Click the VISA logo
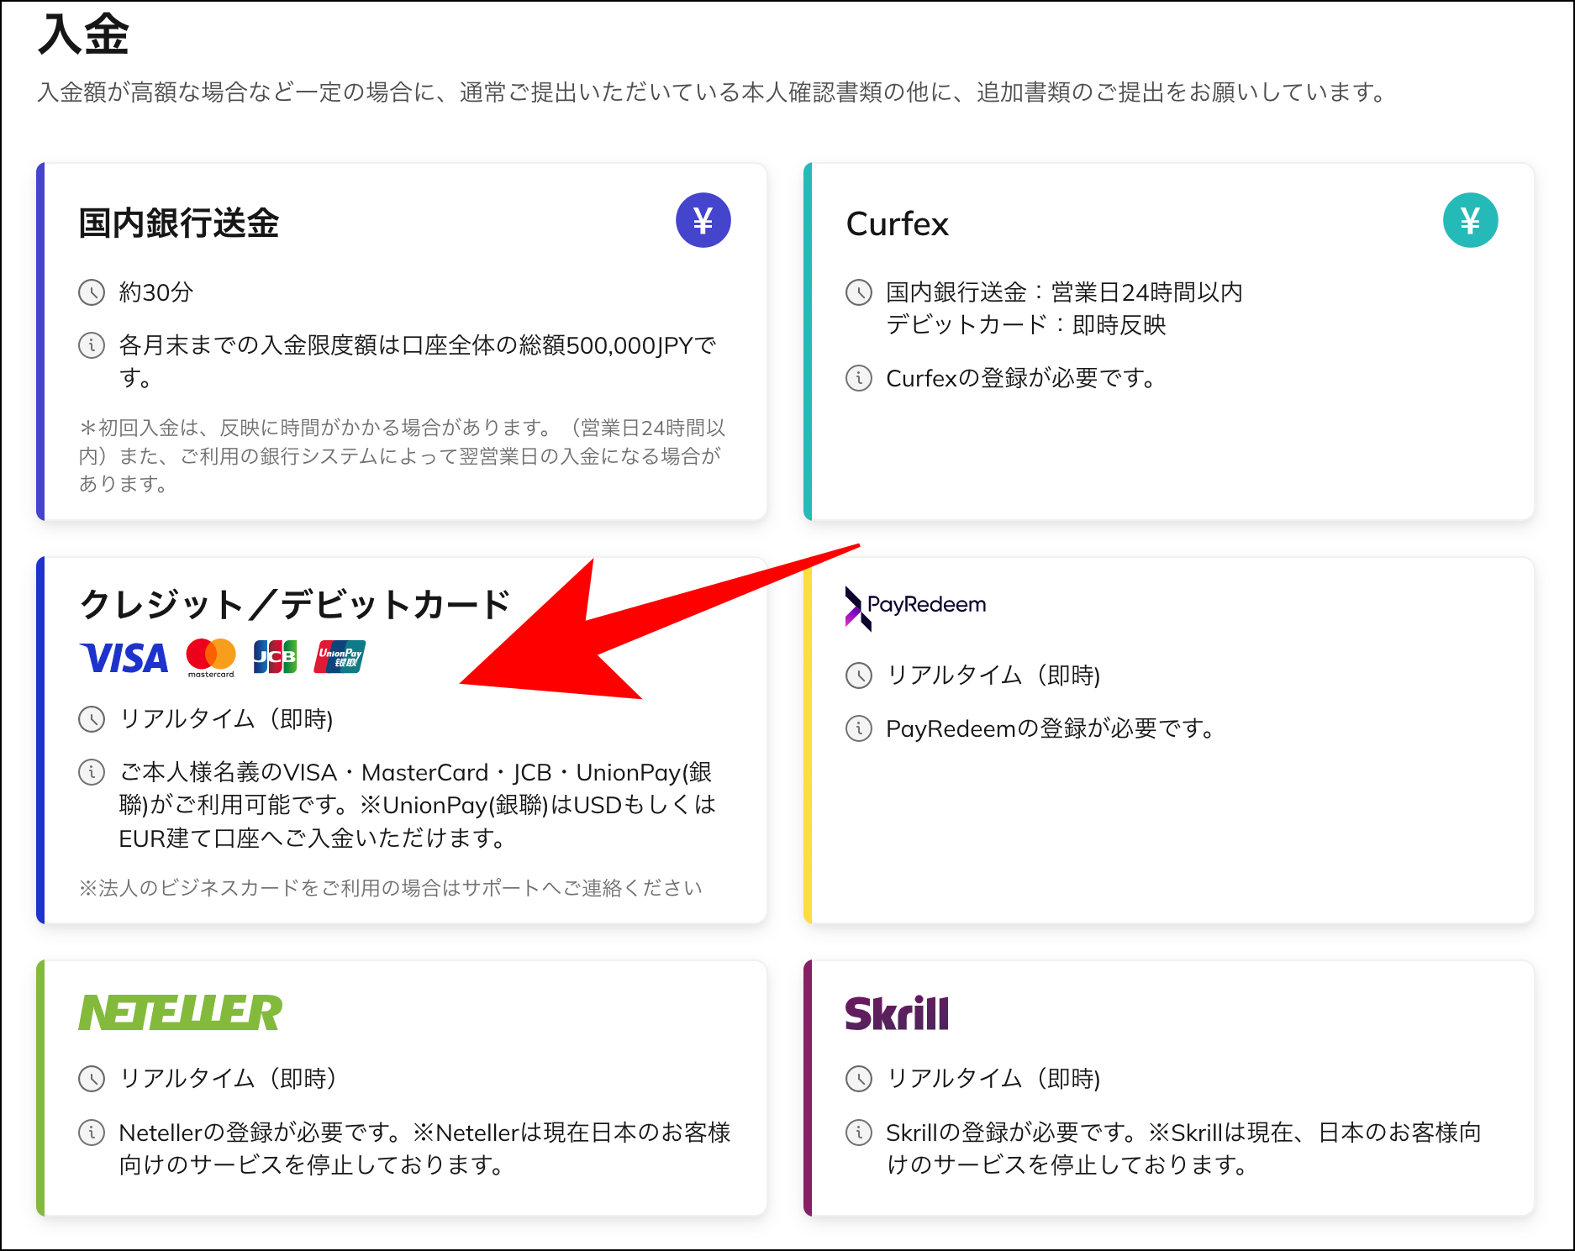The width and height of the screenshot is (1575, 1251). 124,658
